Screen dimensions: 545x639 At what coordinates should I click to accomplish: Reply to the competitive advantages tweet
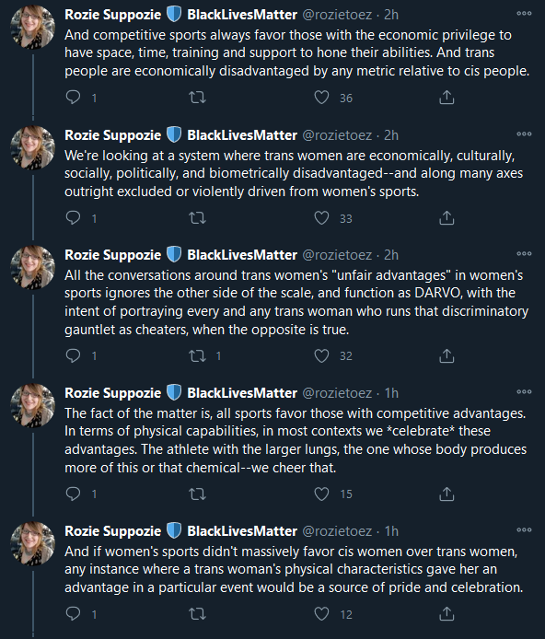point(74,494)
